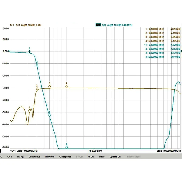Image resolution: width=182 pixels, height=182 pixels.
Task: Click S21 marker readout showing -1.520 dB
Action: tap(162, 45)
